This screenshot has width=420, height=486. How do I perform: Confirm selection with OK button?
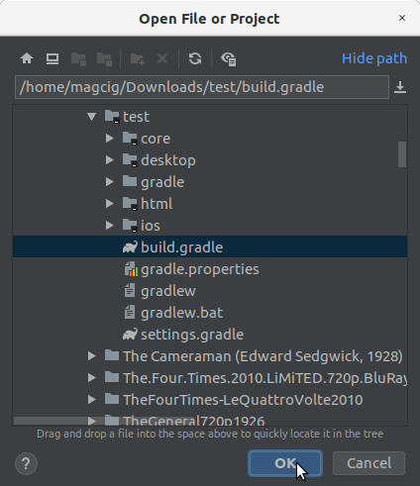pyautogui.click(x=285, y=463)
